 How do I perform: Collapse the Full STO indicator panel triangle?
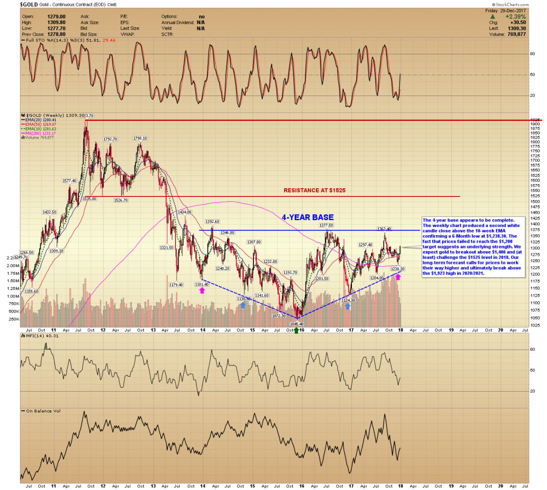coord(23,41)
